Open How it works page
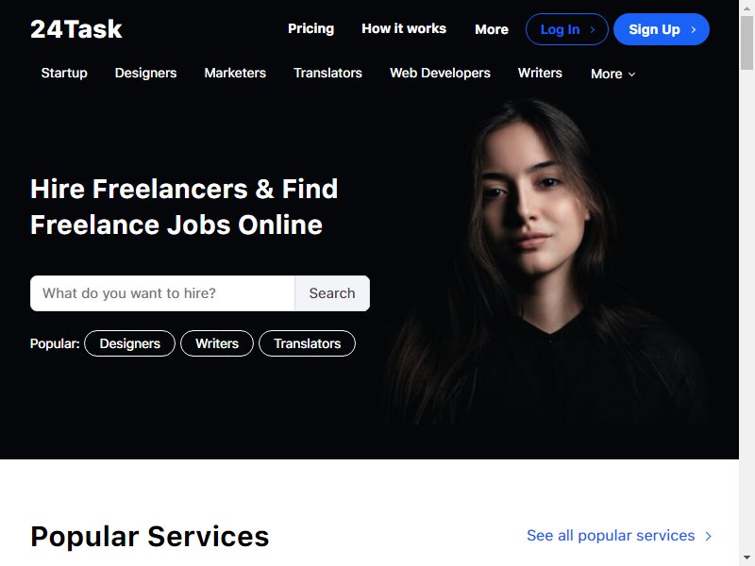 tap(404, 28)
